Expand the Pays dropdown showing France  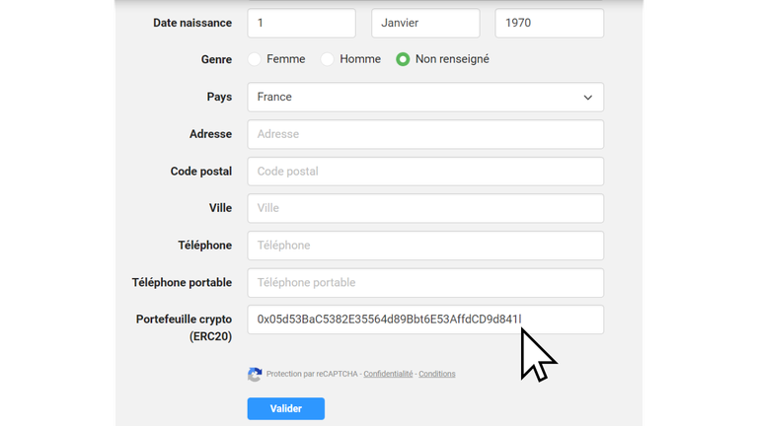(x=425, y=97)
